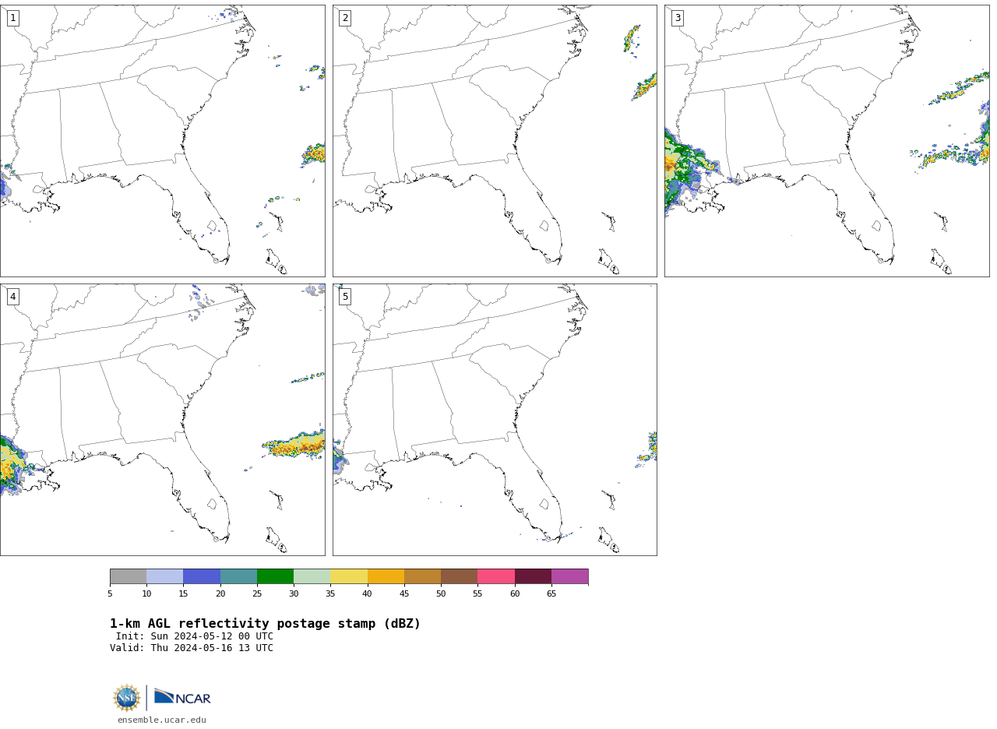
Task: Click the reflectivity postage stamp title
Action: 265,624
